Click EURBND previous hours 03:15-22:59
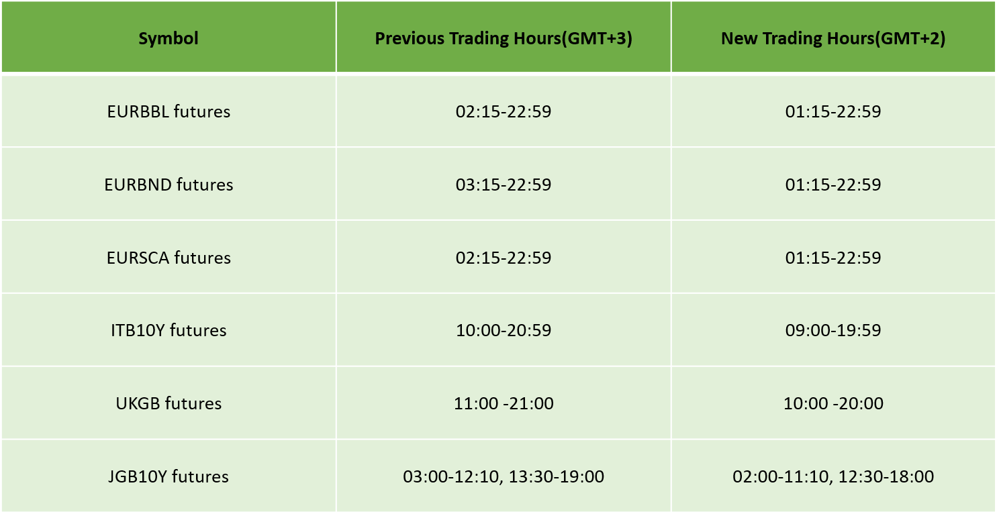The width and height of the screenshot is (999, 514). [504, 185]
